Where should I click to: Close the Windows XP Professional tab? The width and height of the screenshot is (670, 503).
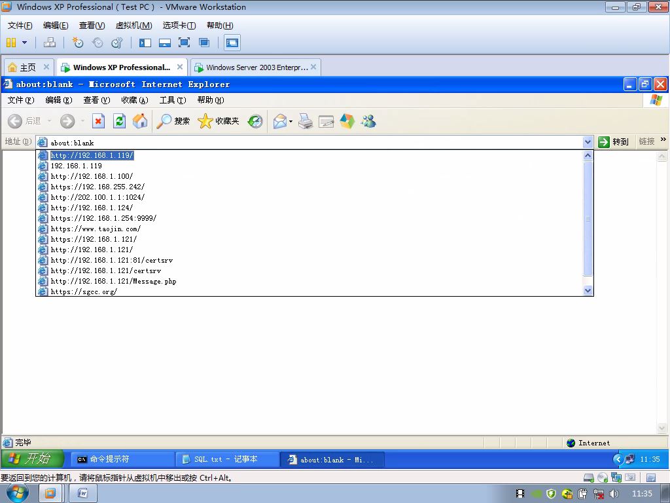(180, 67)
